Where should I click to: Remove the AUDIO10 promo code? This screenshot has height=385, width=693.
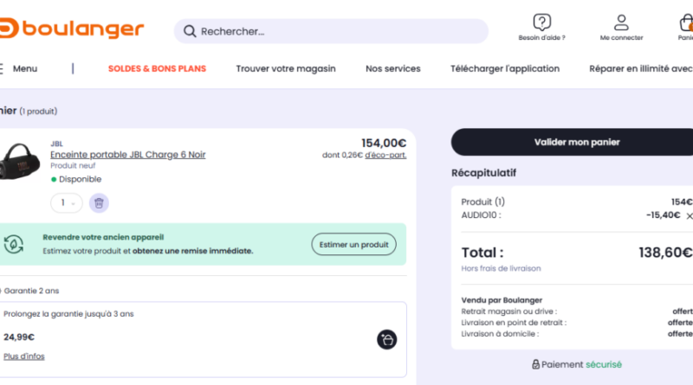[x=689, y=215]
